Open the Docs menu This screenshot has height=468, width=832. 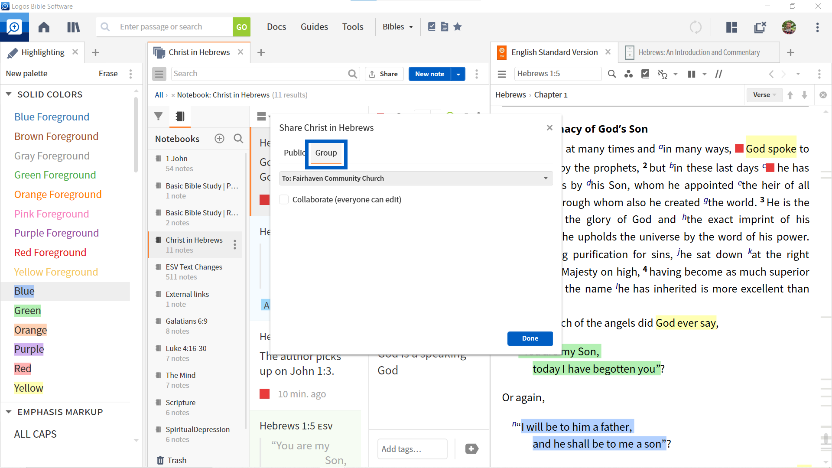coord(276,27)
